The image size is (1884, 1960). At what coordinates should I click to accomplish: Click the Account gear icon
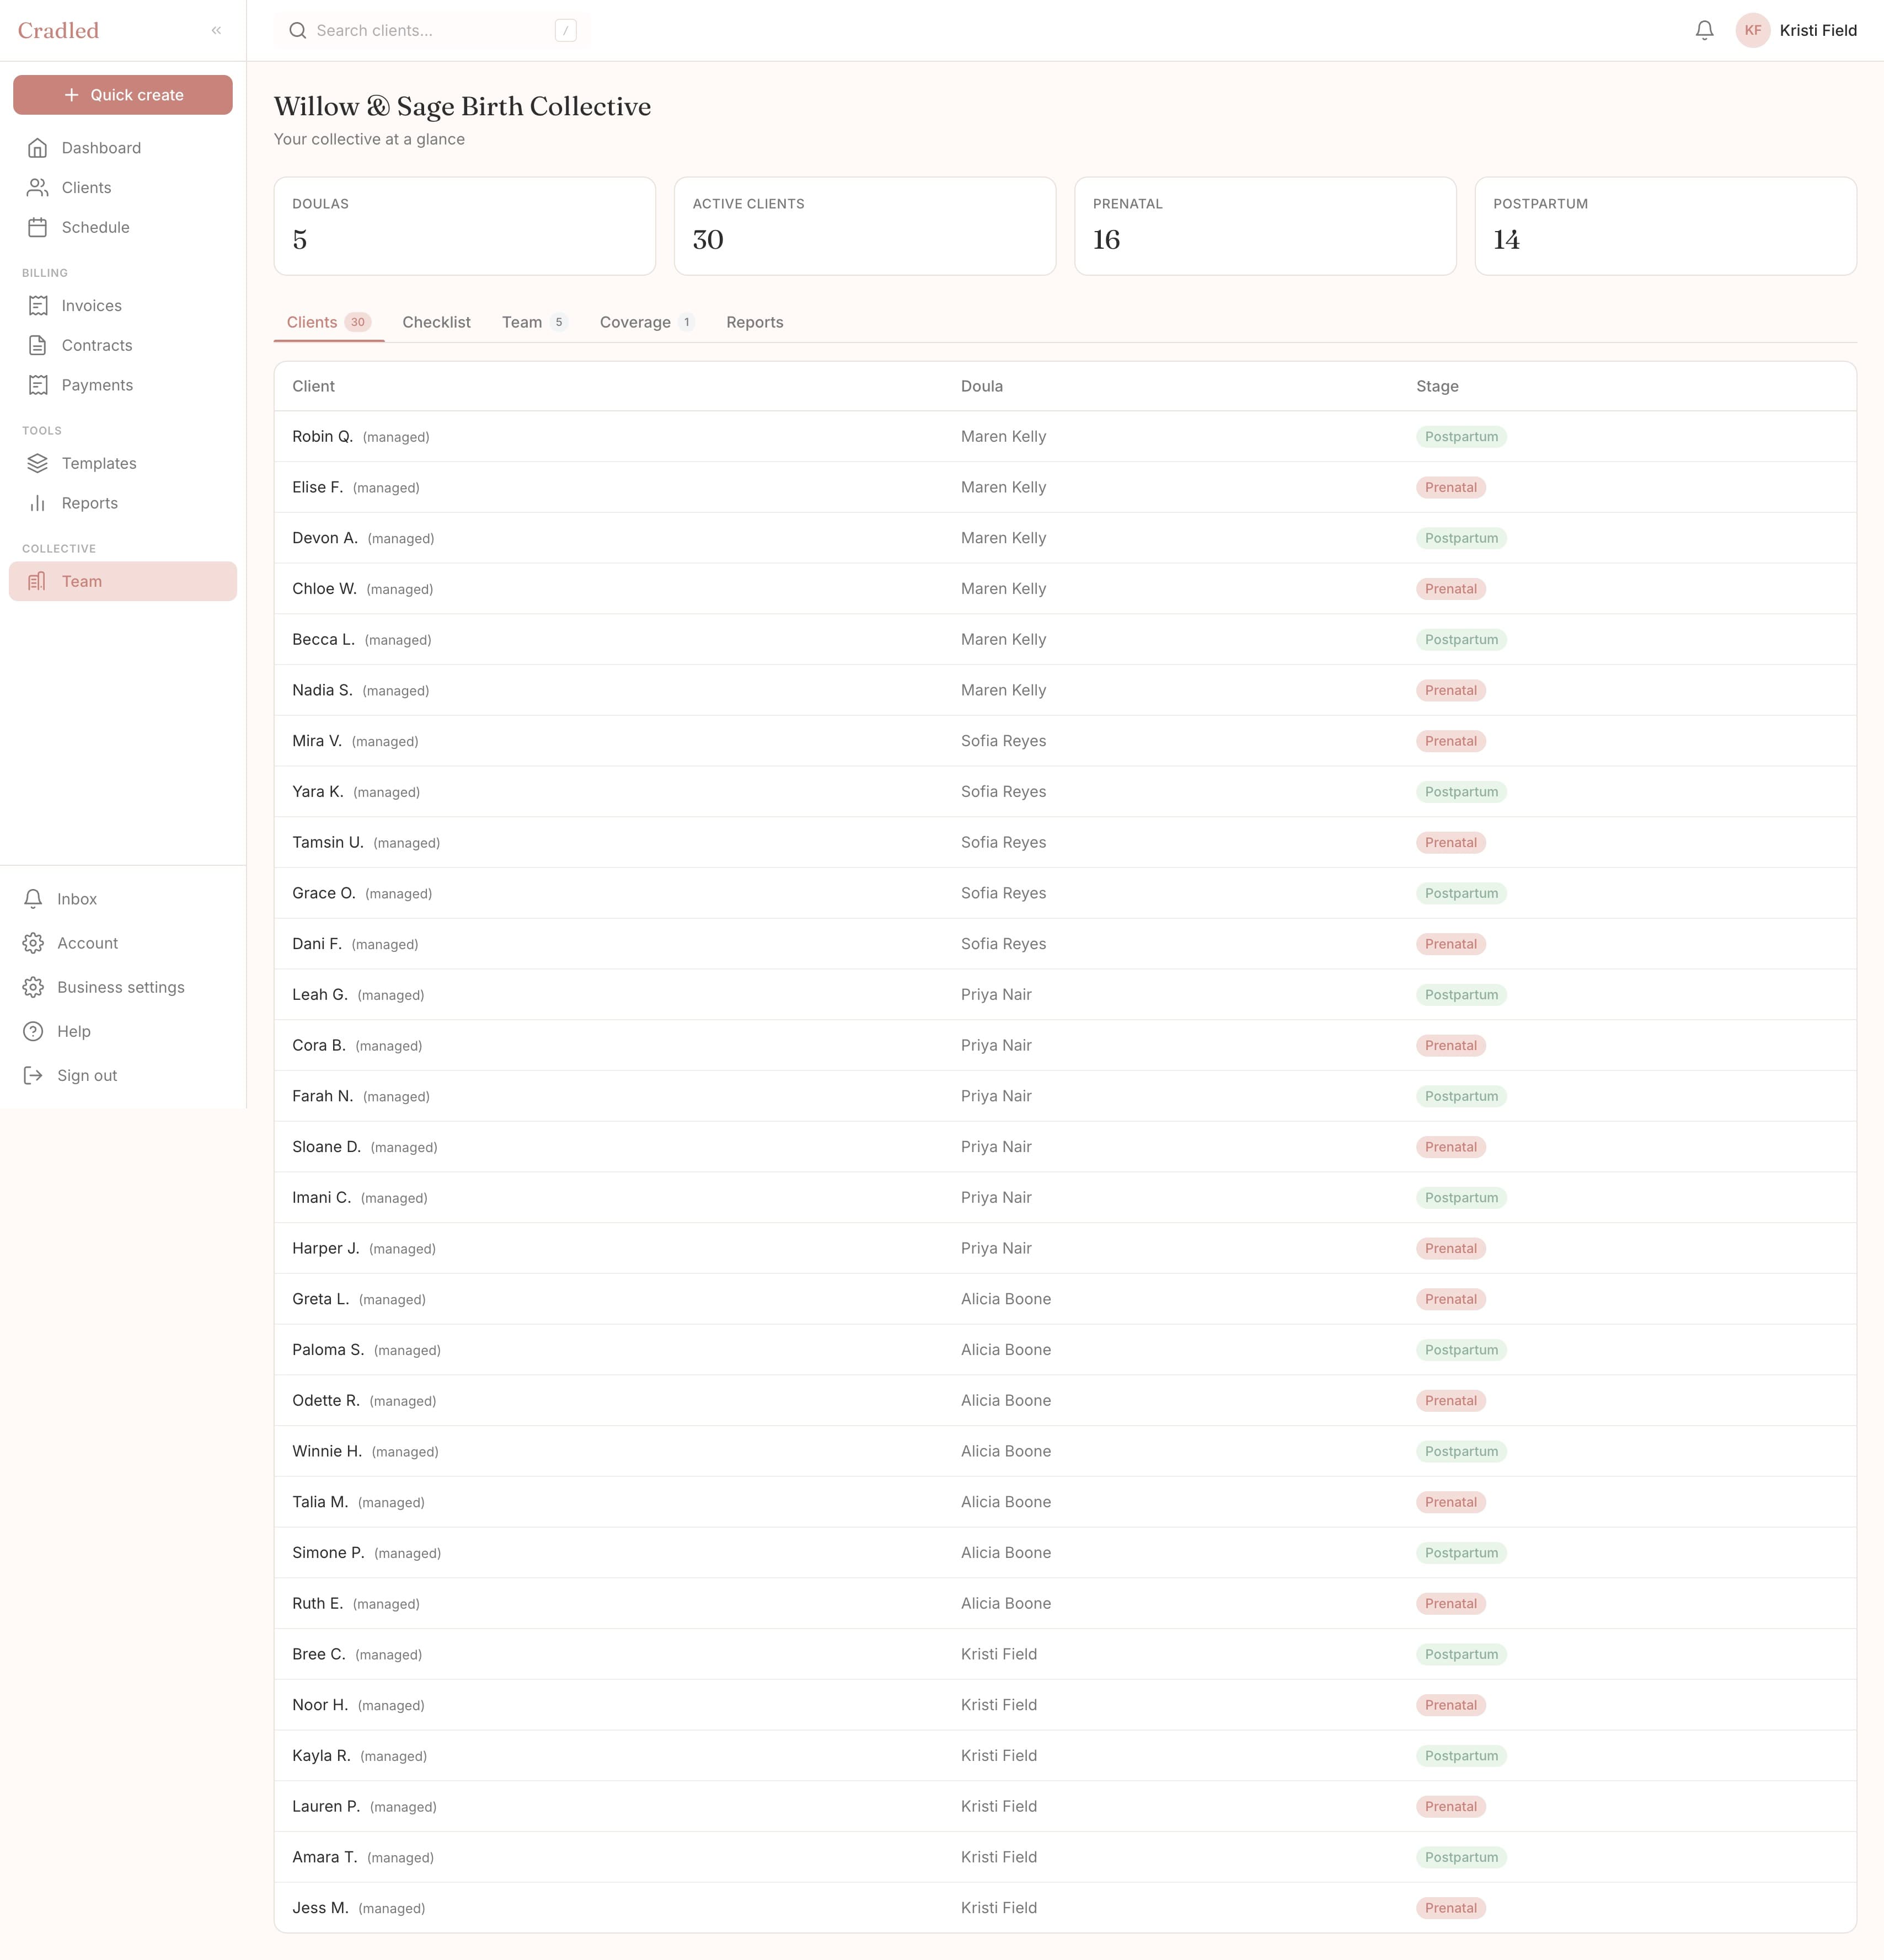33,943
